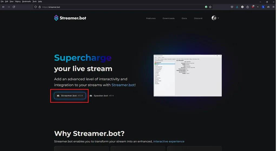Viewport: 277px width, 151px height.
Task: Bookmark this page with the star icon
Action: point(210,7)
